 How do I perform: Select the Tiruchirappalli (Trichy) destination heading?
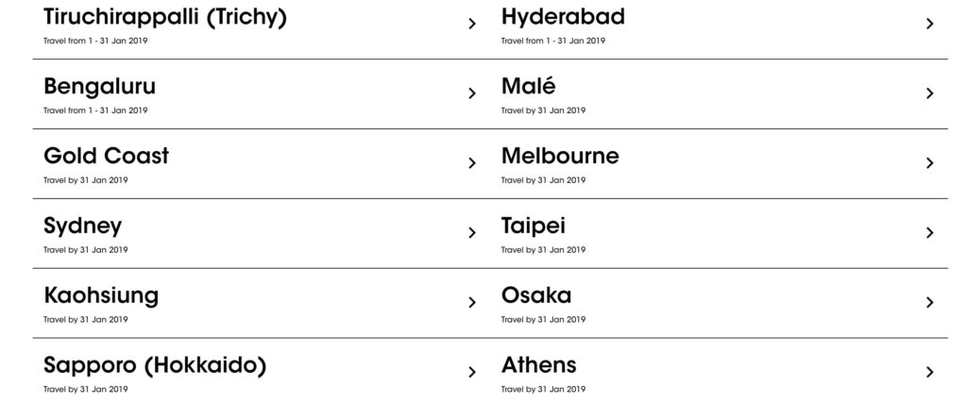[x=165, y=17]
